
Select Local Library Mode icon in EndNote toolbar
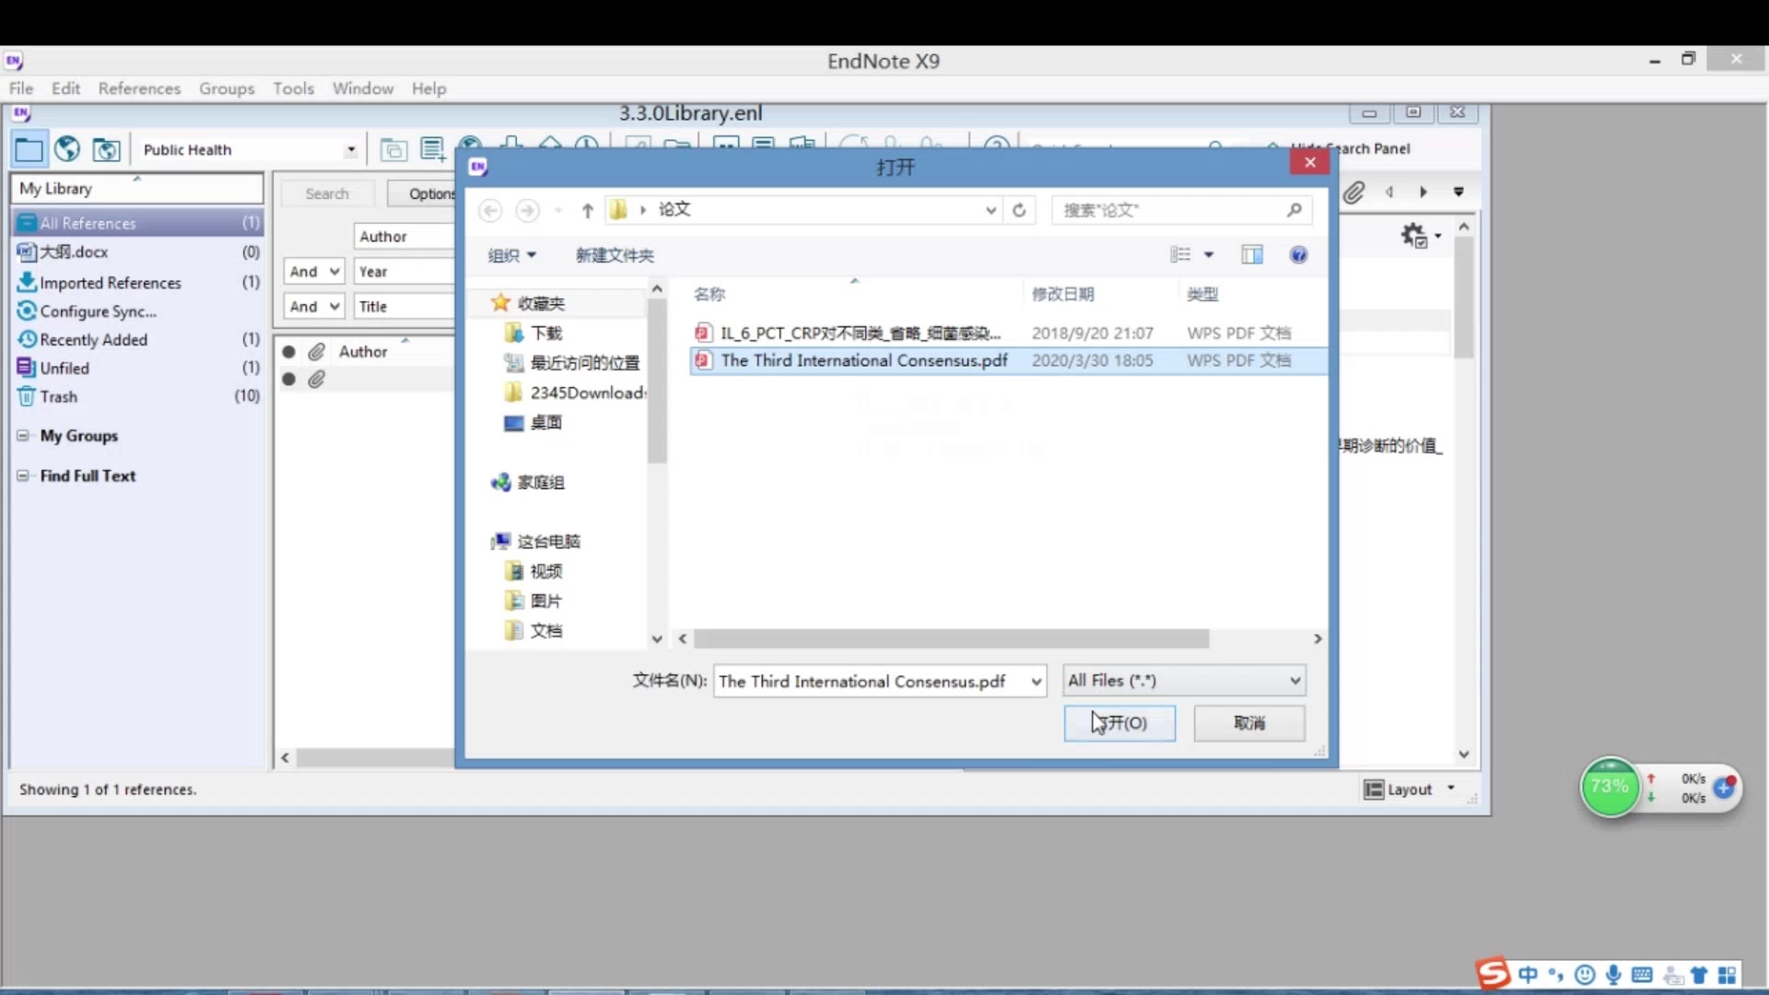(29, 149)
